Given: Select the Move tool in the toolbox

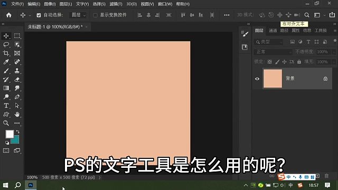Looking at the screenshot, I should 6,36.
